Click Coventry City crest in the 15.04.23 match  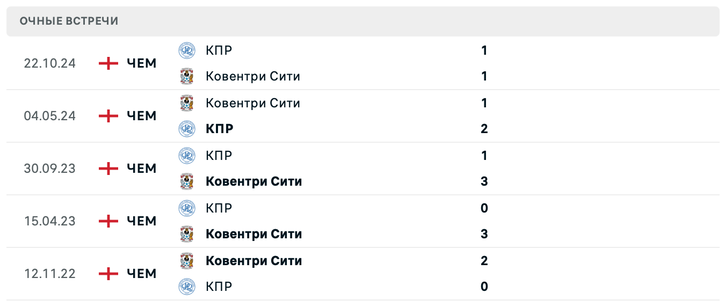click(x=187, y=234)
